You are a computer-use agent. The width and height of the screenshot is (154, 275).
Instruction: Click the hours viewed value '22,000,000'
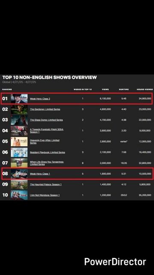145,120
